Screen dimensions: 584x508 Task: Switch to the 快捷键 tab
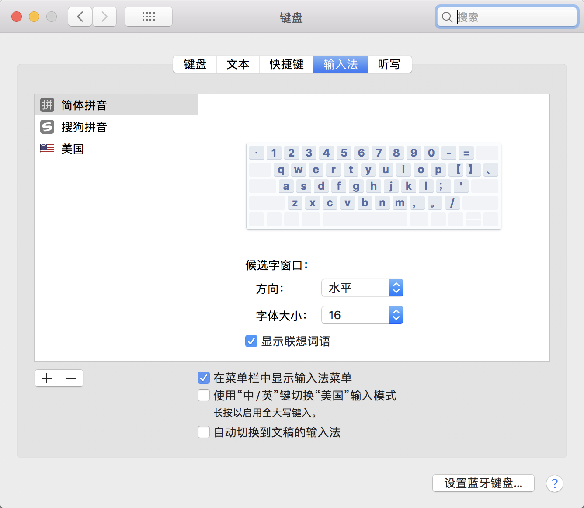click(x=286, y=64)
